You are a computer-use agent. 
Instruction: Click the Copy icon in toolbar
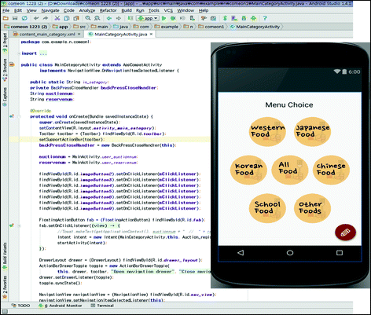(67, 18)
